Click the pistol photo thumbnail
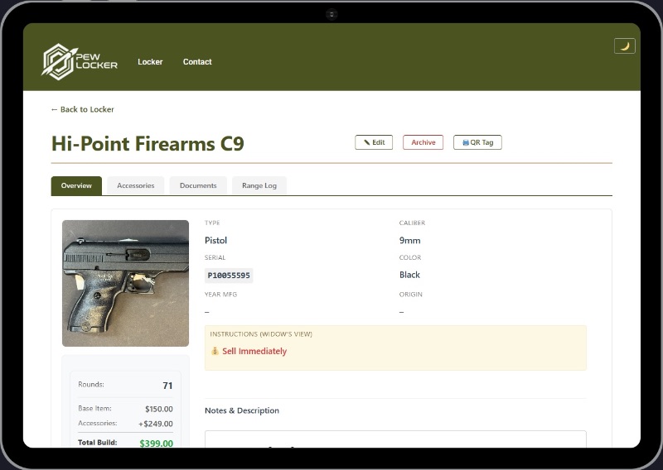This screenshot has height=470, width=663. click(x=125, y=283)
